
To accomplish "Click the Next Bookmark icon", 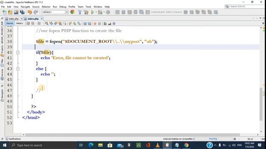I will 75,24.
